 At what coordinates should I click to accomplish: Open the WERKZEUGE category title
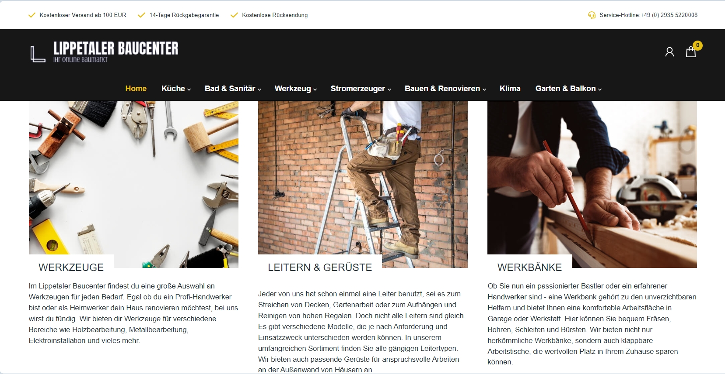[x=71, y=268]
